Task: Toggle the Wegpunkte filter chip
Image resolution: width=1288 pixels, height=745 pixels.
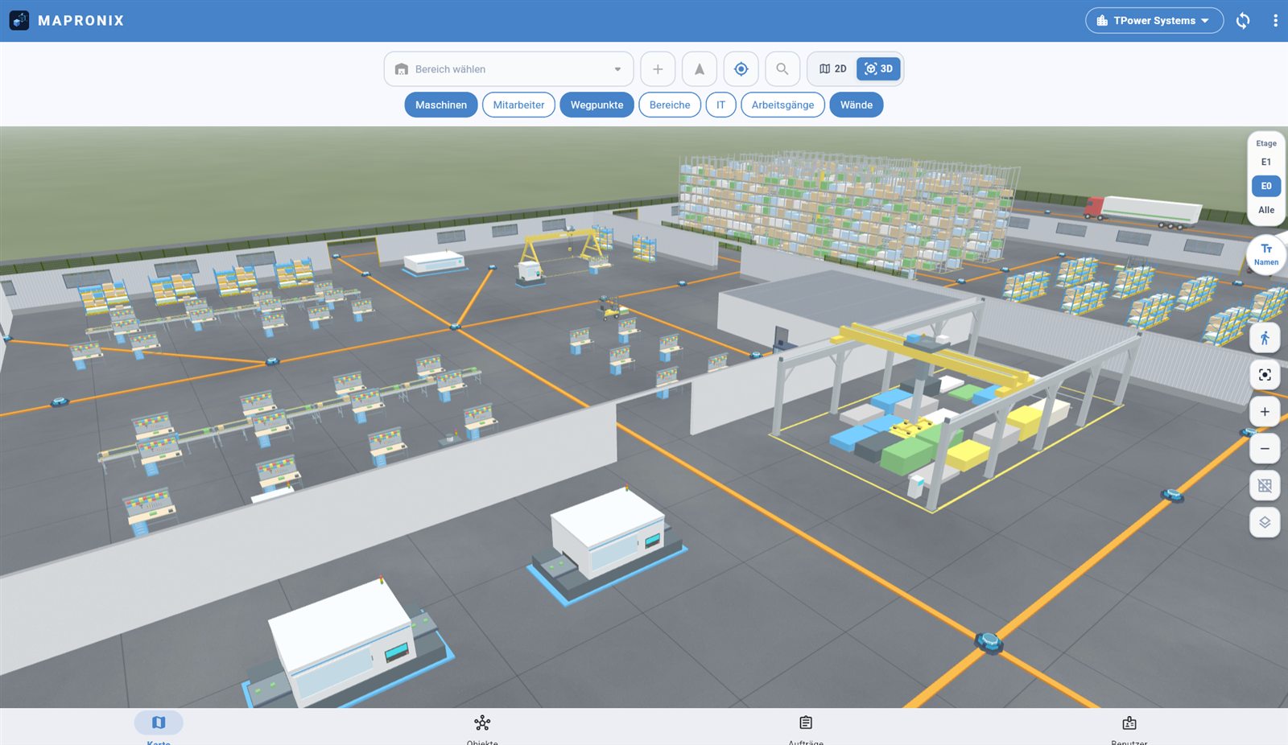Action: (x=597, y=105)
